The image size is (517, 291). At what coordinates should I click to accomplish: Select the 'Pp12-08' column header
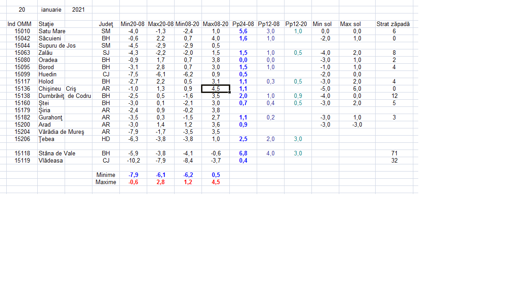270,24
